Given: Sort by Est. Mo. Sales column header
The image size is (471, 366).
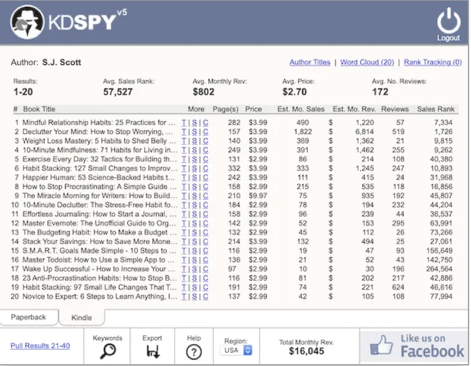Looking at the screenshot, I should point(300,109).
